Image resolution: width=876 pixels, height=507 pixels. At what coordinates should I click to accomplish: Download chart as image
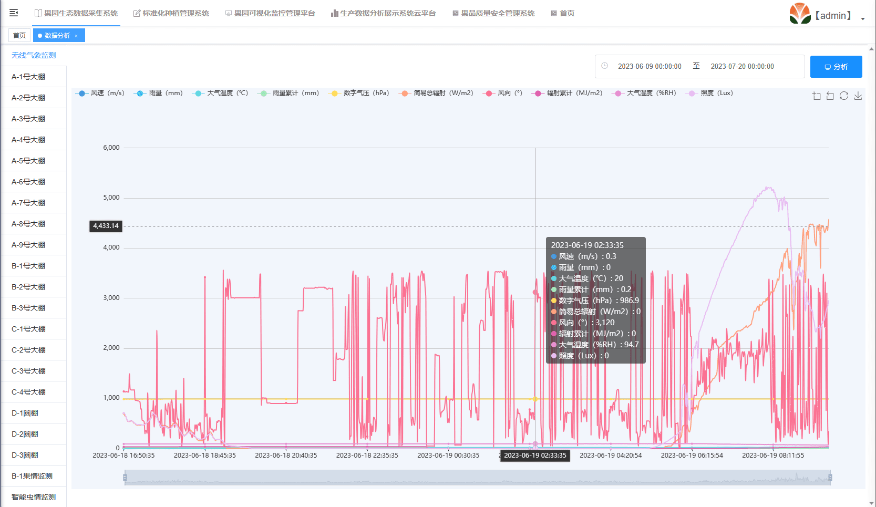(x=858, y=96)
